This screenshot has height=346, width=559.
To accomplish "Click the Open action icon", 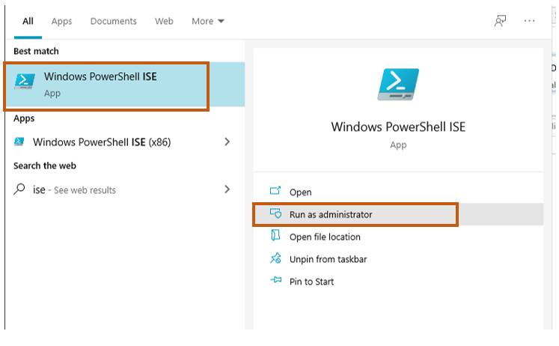I will [x=275, y=191].
